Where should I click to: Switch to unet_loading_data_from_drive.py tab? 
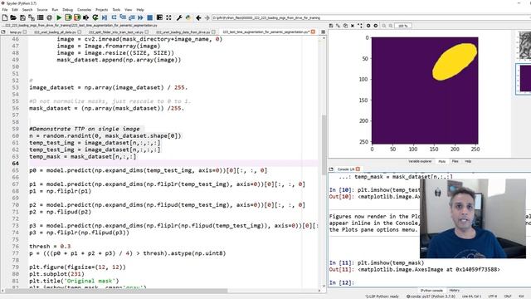[x=183, y=32]
